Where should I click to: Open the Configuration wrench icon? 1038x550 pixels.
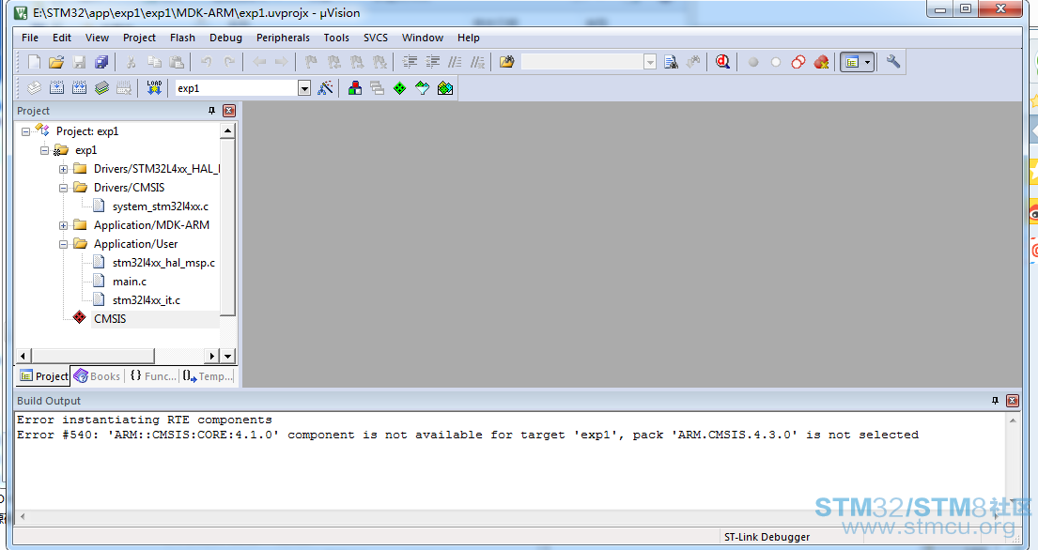pyautogui.click(x=893, y=62)
